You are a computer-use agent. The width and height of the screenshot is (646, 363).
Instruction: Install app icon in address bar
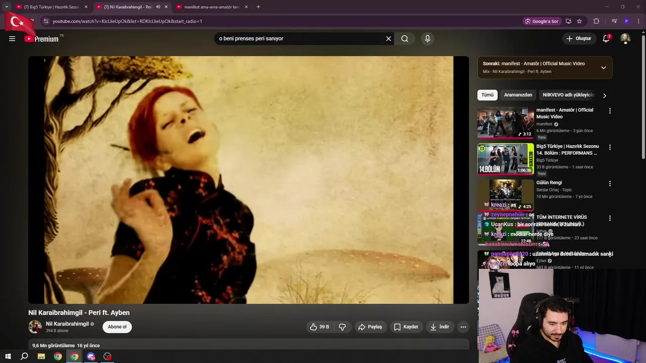[x=568, y=21]
